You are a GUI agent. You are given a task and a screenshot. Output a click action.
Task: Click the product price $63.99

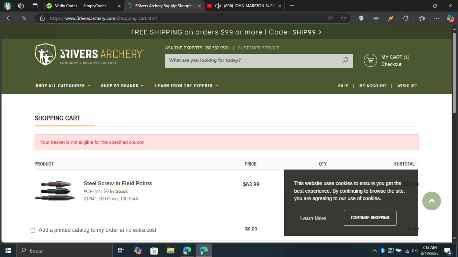pos(251,184)
